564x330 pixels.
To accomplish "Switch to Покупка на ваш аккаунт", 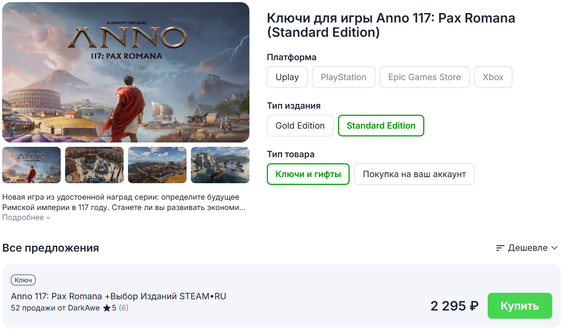I will pyautogui.click(x=414, y=174).
